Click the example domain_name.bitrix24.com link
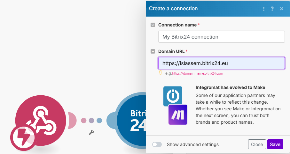Screen dimensions: 290x154 (x=197, y=73)
